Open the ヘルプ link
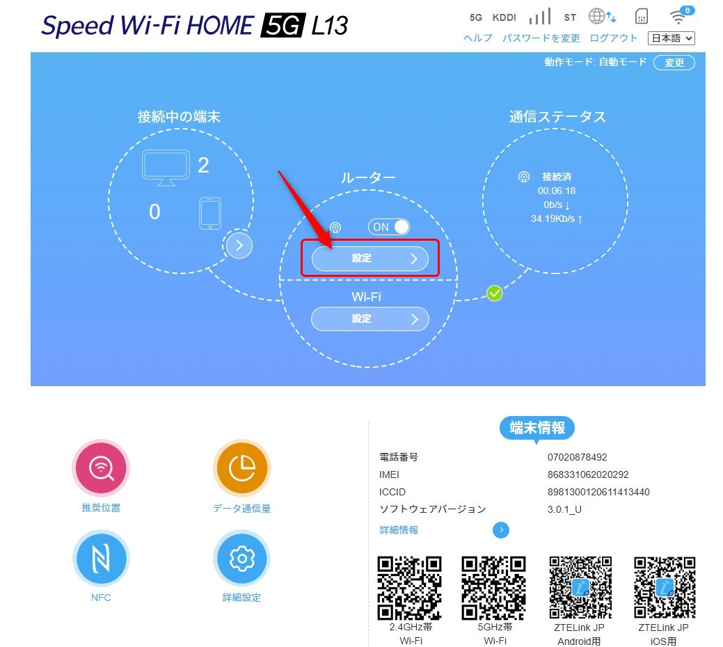Image resolution: width=723 pixels, height=647 pixels. tap(477, 38)
